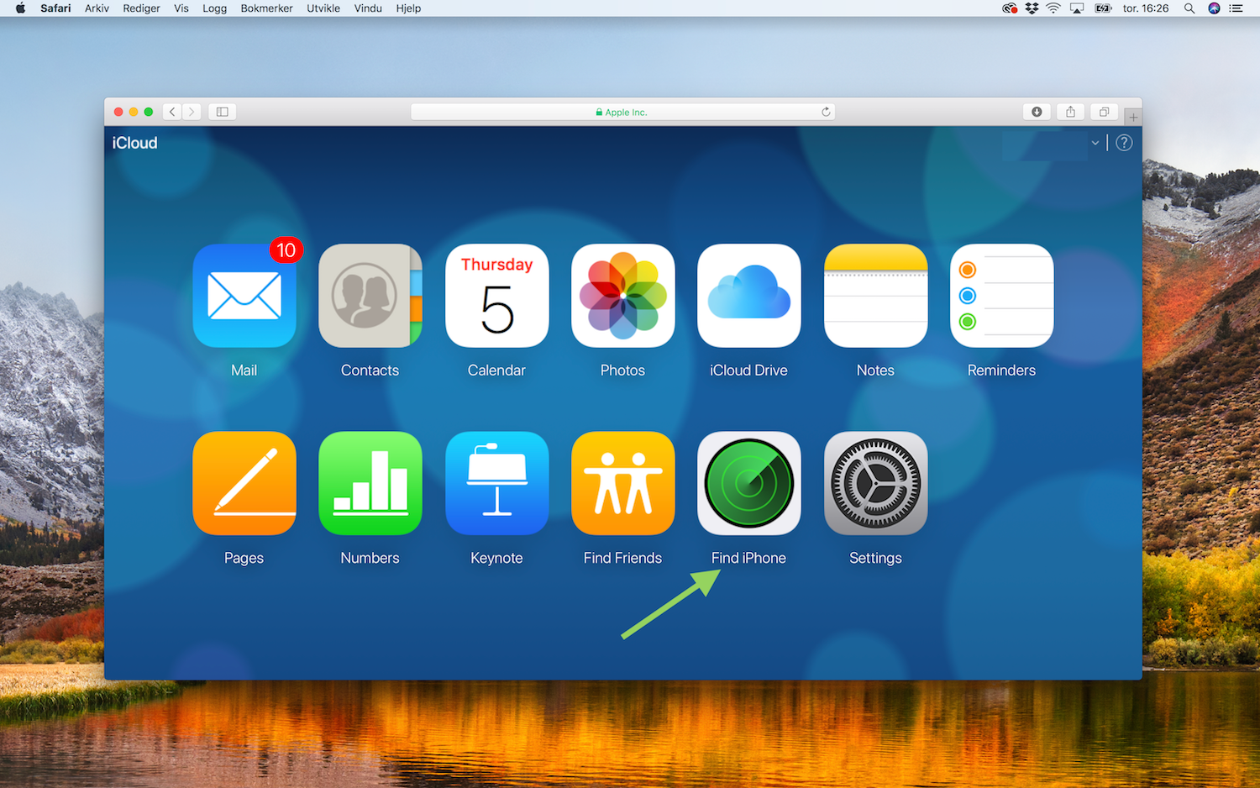This screenshot has height=788, width=1260.
Task: Open the Logg menu
Action: point(214,8)
